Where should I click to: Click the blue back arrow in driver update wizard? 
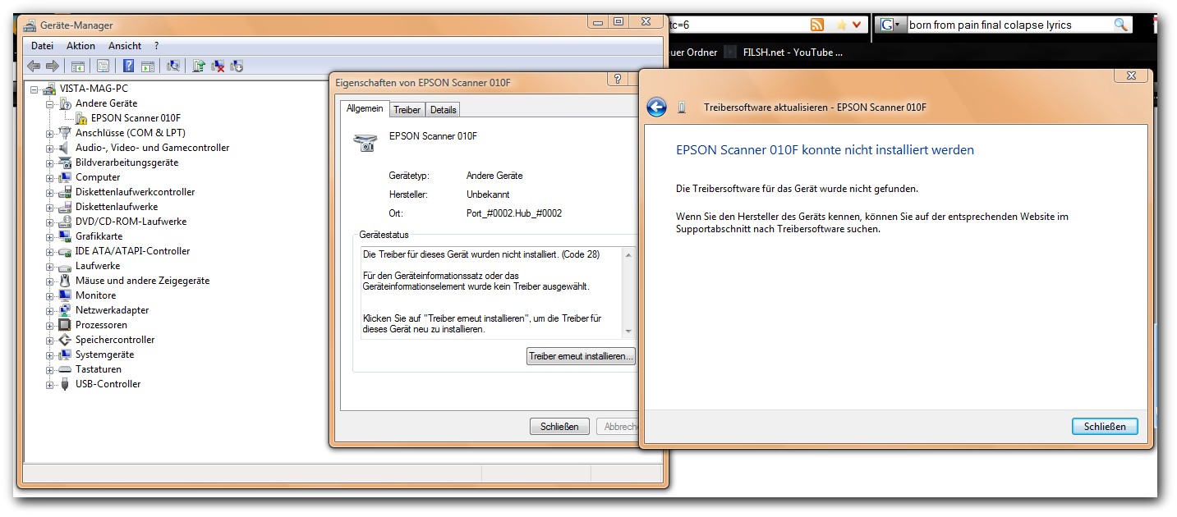(x=656, y=108)
